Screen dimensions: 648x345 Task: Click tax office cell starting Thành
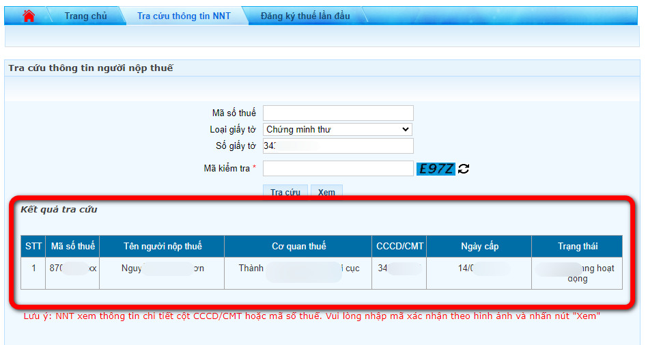[x=298, y=273]
